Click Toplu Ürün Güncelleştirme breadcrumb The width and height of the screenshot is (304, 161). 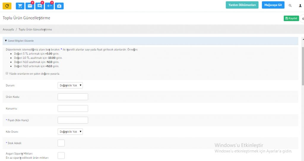click(x=35, y=29)
